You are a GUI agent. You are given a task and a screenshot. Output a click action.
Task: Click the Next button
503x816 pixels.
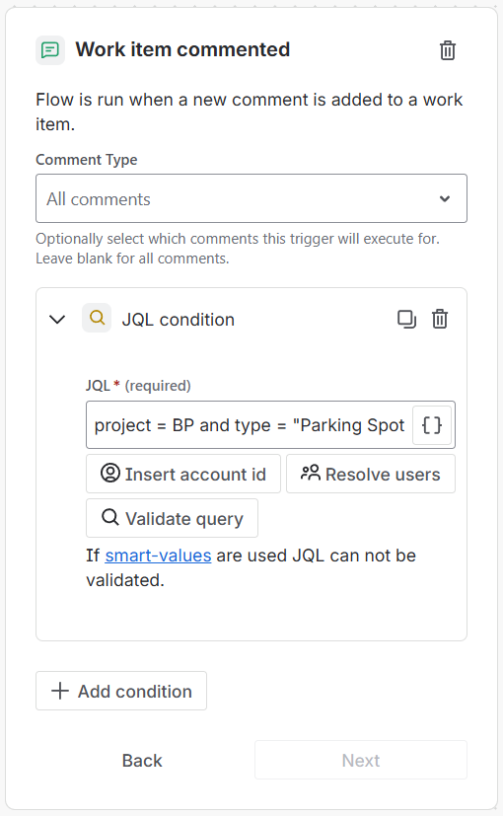pyautogui.click(x=361, y=761)
